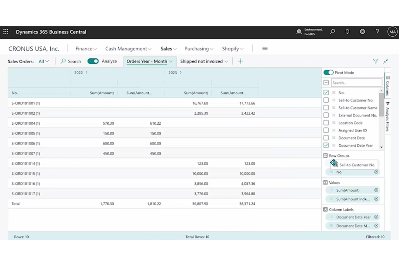Viewport: 399px width, 266px height.
Task: Expand the 2023 column group
Action: (x=181, y=72)
